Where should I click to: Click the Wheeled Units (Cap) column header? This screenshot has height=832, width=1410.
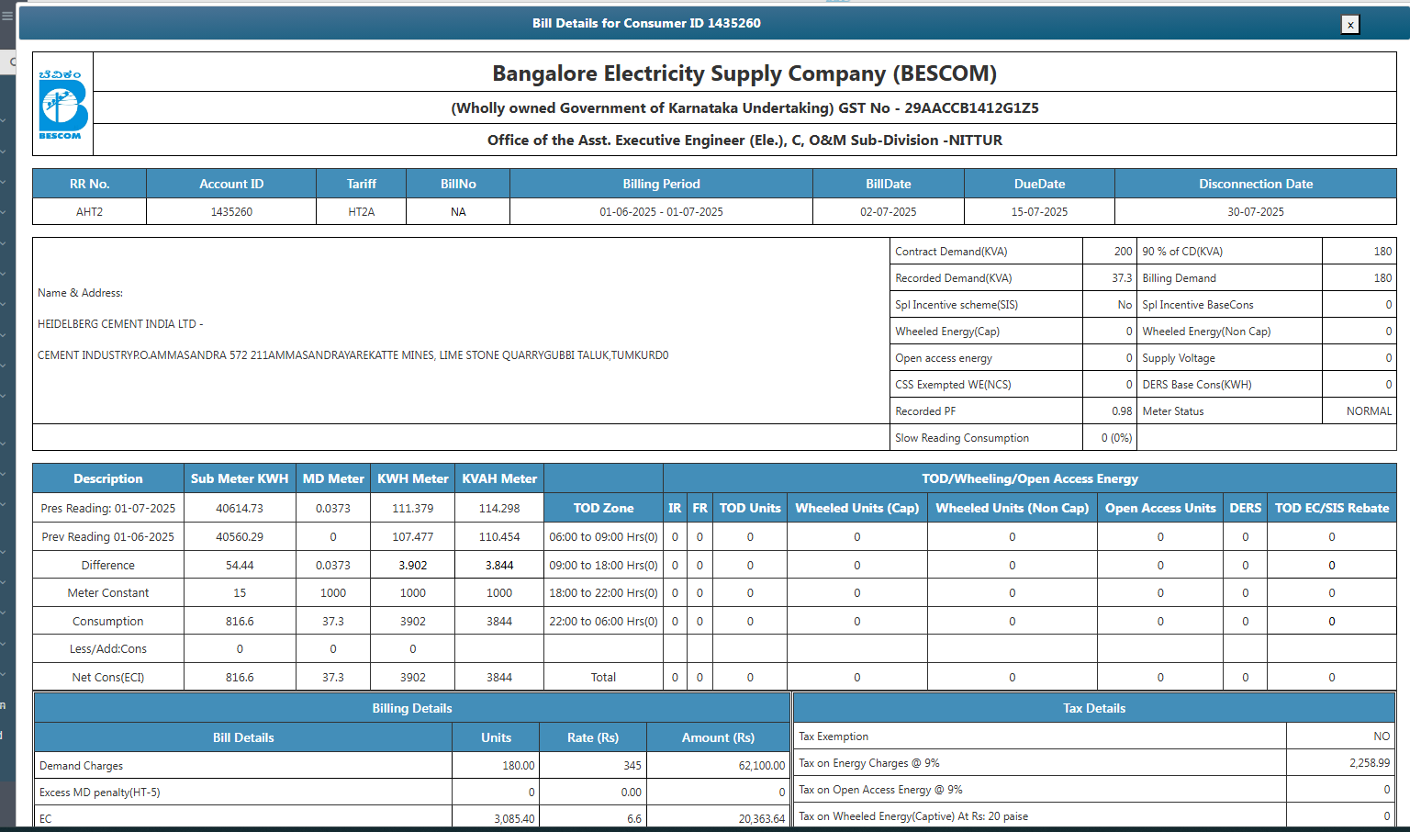click(857, 508)
